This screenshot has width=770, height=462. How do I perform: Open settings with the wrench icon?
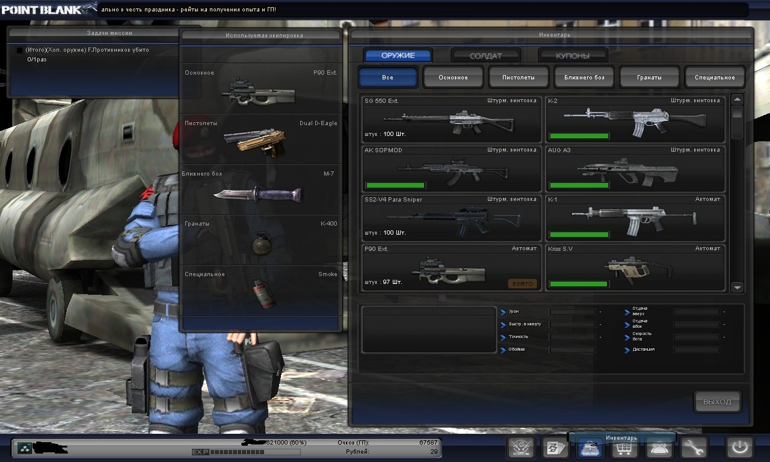click(x=694, y=448)
